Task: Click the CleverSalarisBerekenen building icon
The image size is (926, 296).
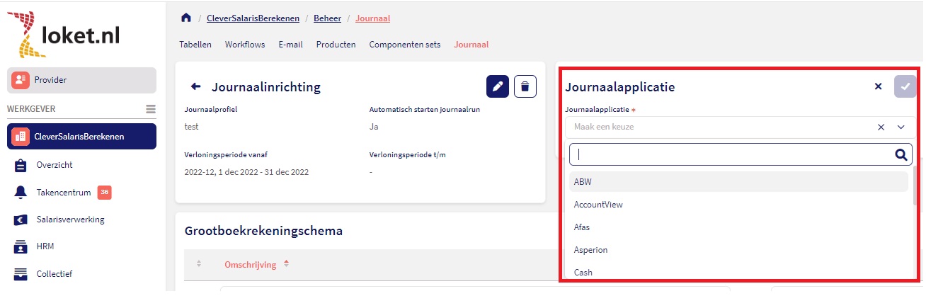Action: 20,137
